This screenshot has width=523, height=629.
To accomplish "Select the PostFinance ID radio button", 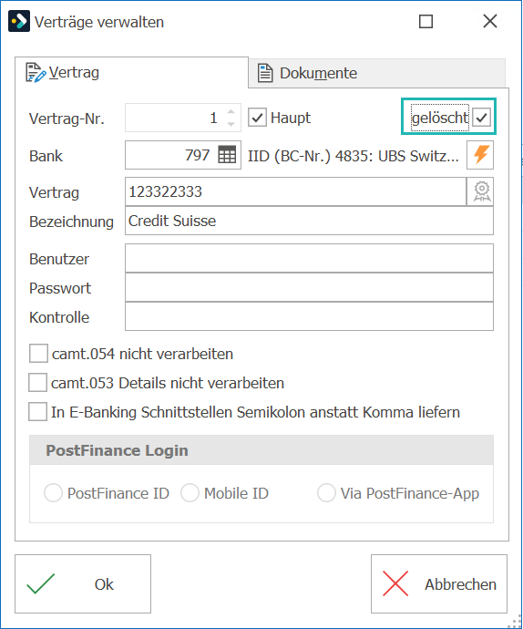I will click(54, 492).
